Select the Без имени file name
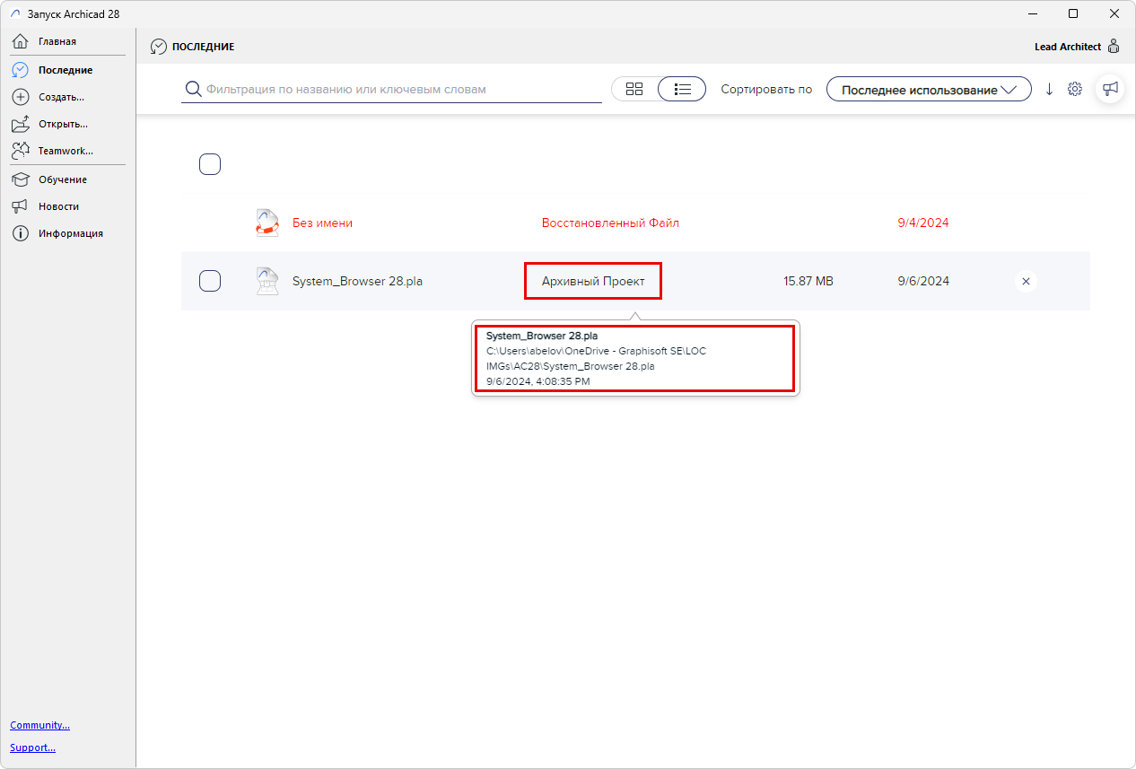 point(322,223)
